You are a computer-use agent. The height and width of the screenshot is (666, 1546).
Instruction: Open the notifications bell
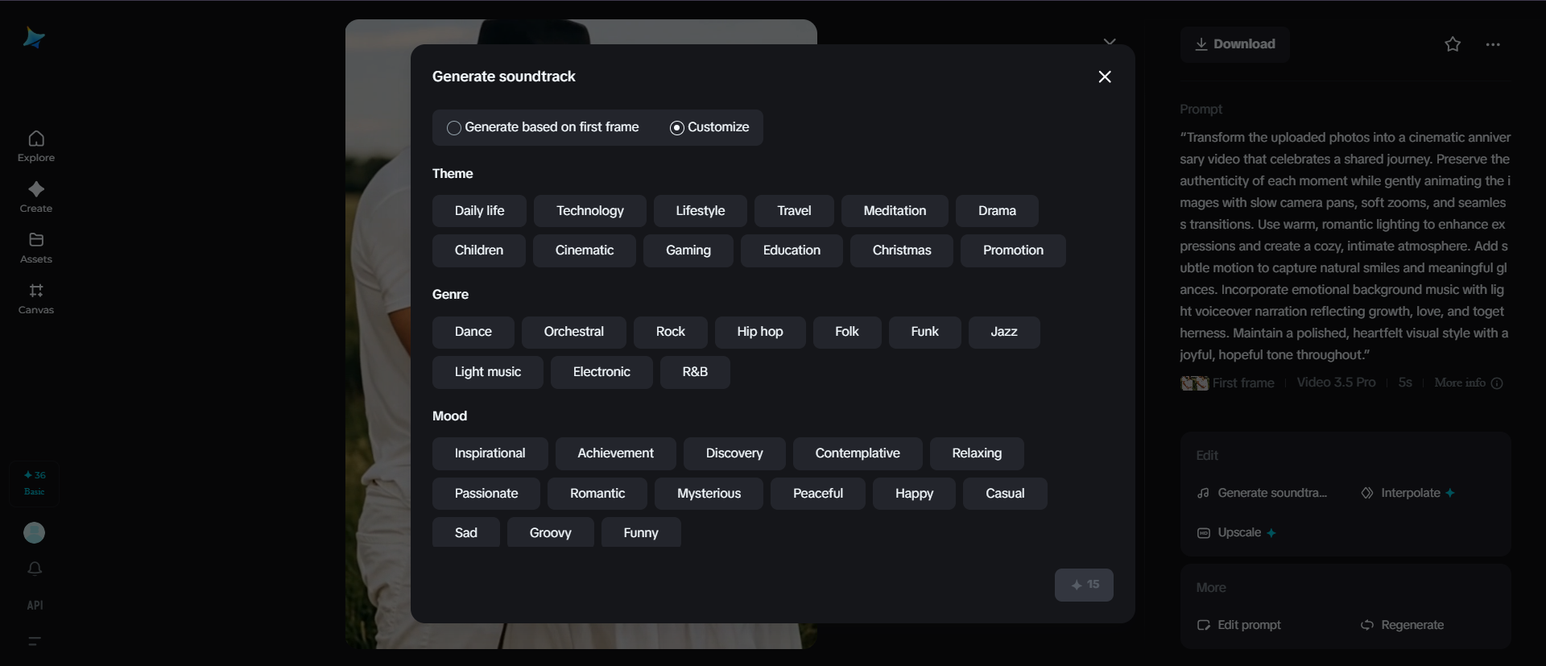tap(34, 569)
